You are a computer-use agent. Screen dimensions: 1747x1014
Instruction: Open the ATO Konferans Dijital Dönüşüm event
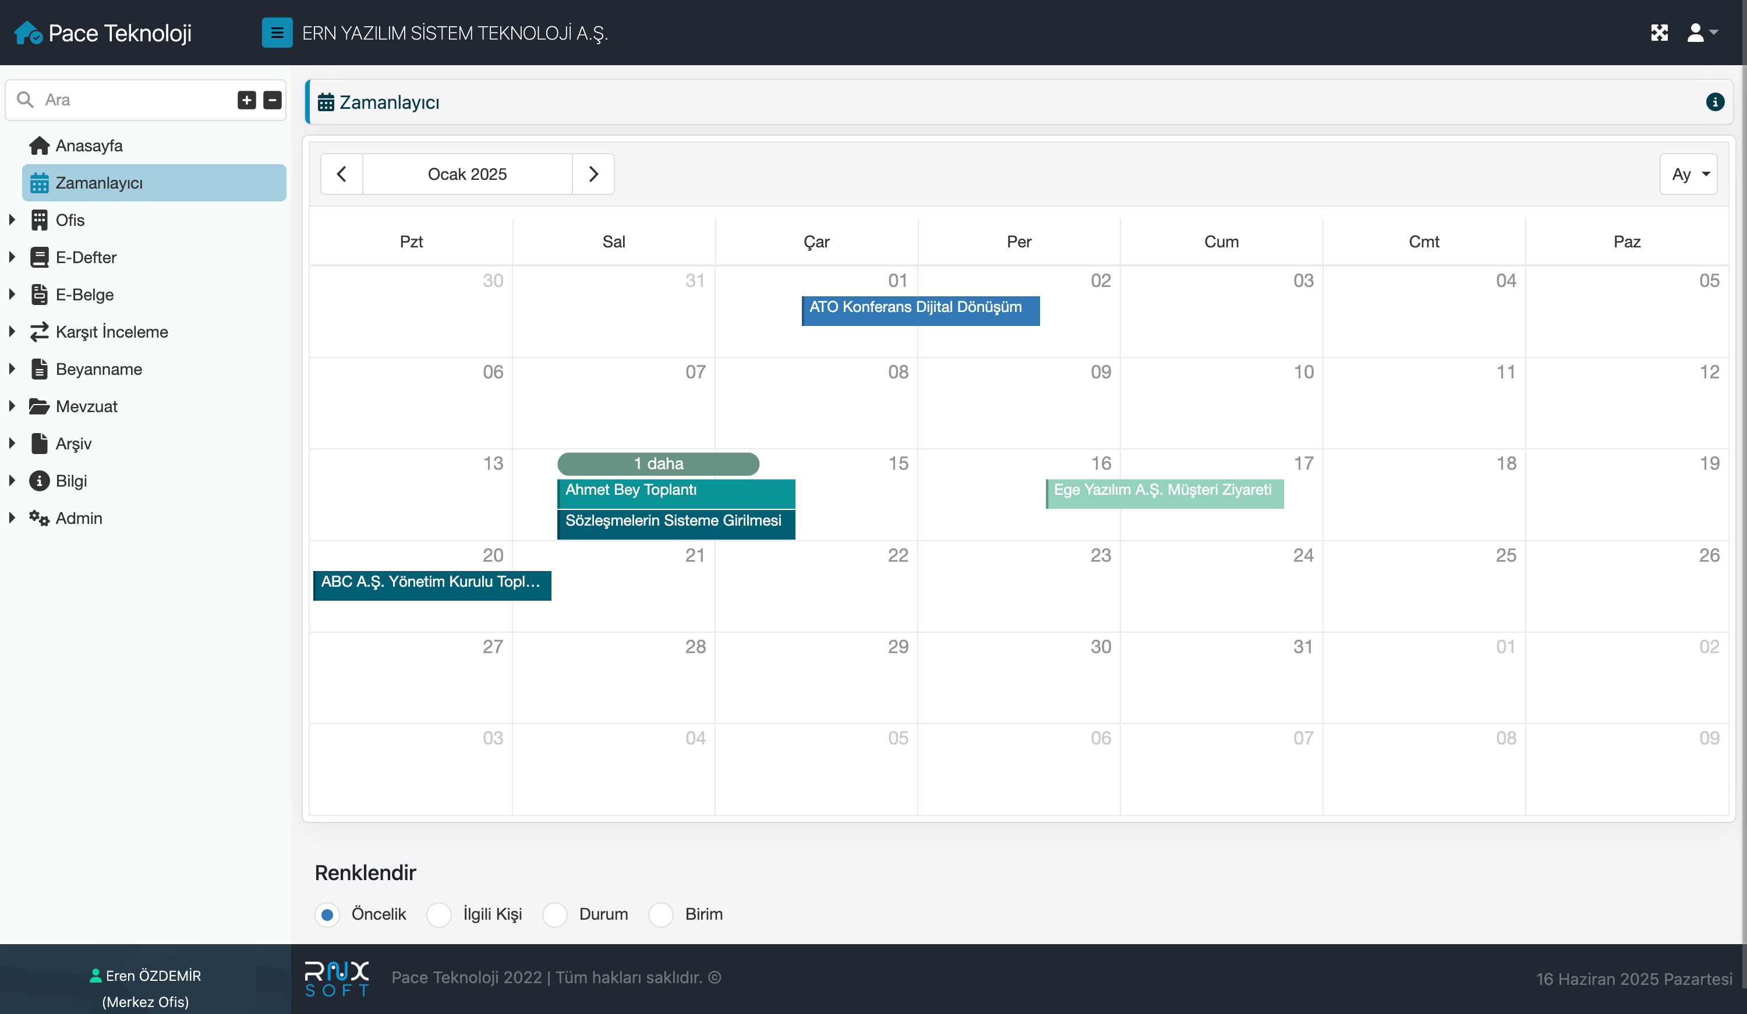point(920,309)
